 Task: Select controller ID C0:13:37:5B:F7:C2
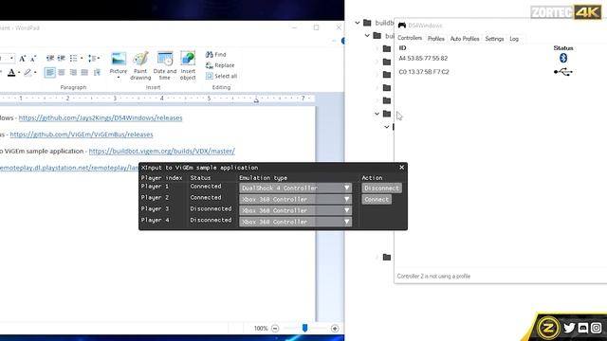[424, 72]
